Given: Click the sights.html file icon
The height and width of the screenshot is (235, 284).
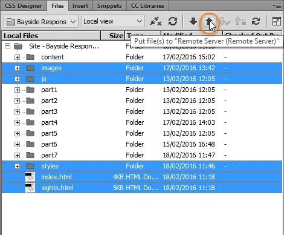Looking at the screenshot, I should [x=30, y=188].
